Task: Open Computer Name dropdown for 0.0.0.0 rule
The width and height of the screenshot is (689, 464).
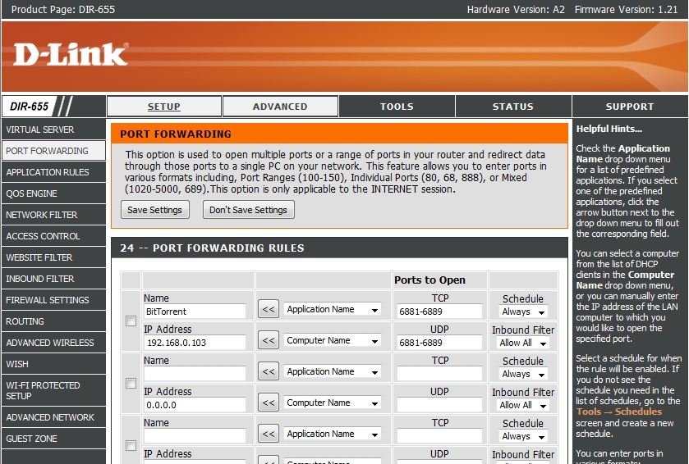Action: (x=333, y=403)
